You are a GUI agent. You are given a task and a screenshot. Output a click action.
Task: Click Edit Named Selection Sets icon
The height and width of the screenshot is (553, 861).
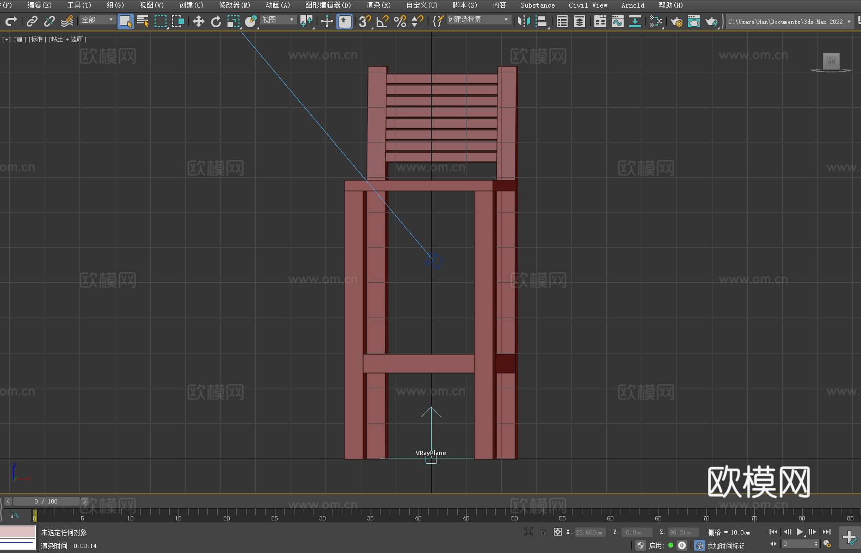click(x=438, y=21)
